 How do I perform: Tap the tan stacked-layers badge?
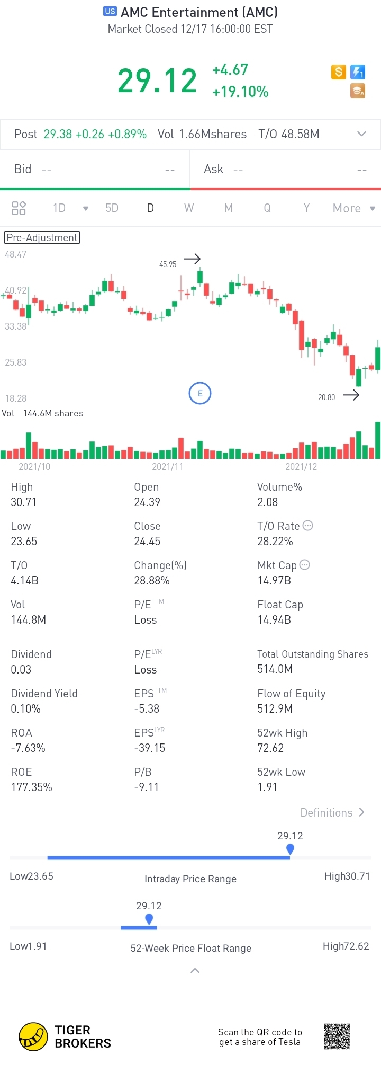[358, 91]
